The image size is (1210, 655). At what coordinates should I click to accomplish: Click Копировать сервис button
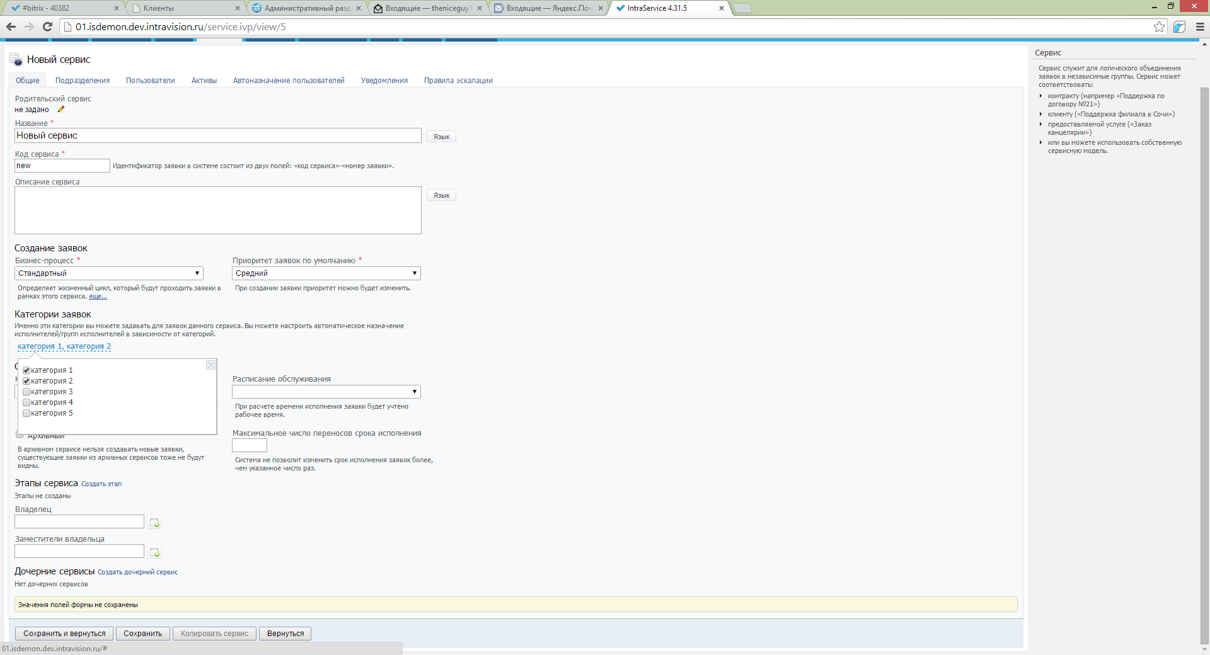(214, 634)
